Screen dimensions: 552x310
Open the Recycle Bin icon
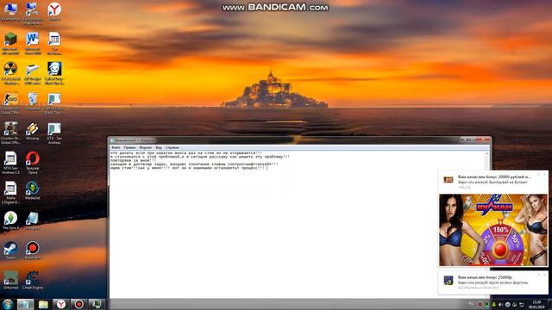tap(33, 102)
